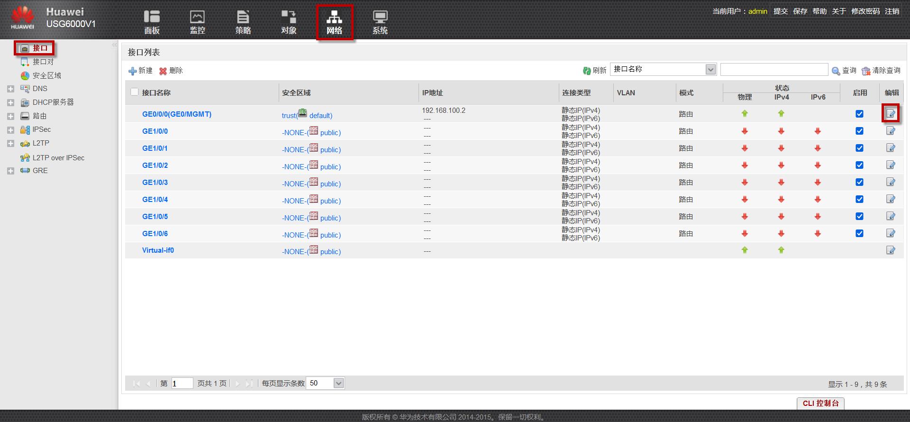Click the GRE sidebar icon

tap(25, 171)
